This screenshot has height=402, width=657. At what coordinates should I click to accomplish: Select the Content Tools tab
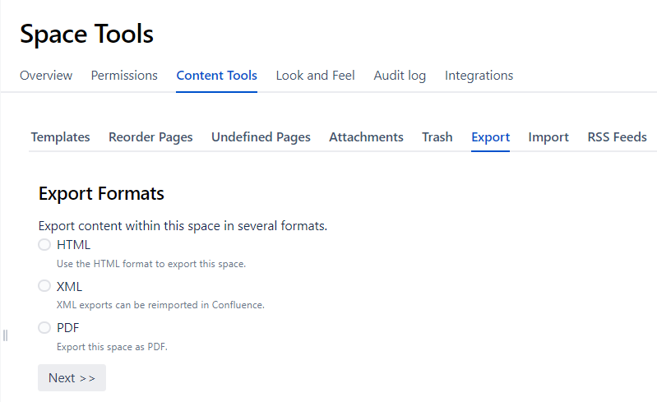(x=216, y=76)
